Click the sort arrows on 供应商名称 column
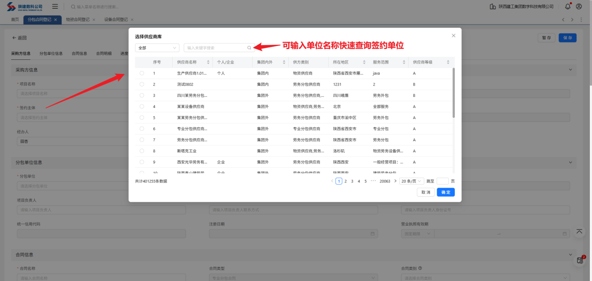The height and width of the screenshot is (281, 592). 208,62
